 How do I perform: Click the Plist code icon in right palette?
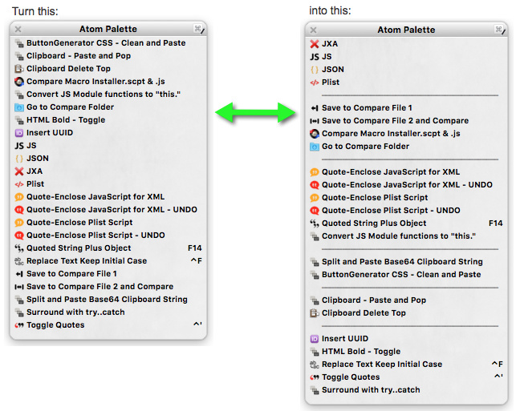315,83
